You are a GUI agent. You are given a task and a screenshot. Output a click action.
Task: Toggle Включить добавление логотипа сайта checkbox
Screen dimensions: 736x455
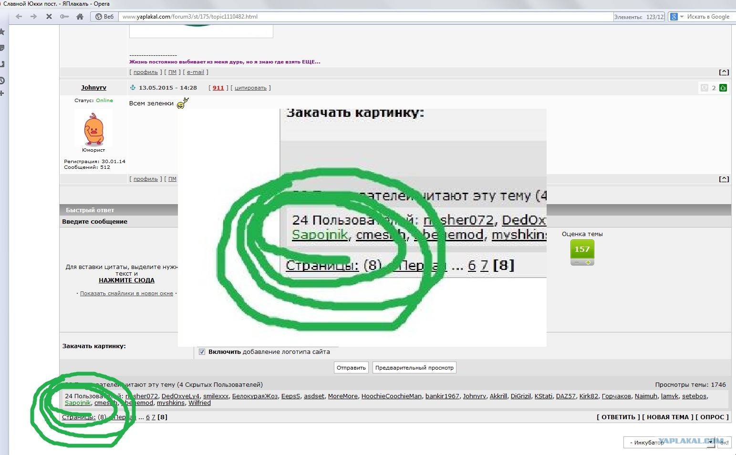[202, 352]
